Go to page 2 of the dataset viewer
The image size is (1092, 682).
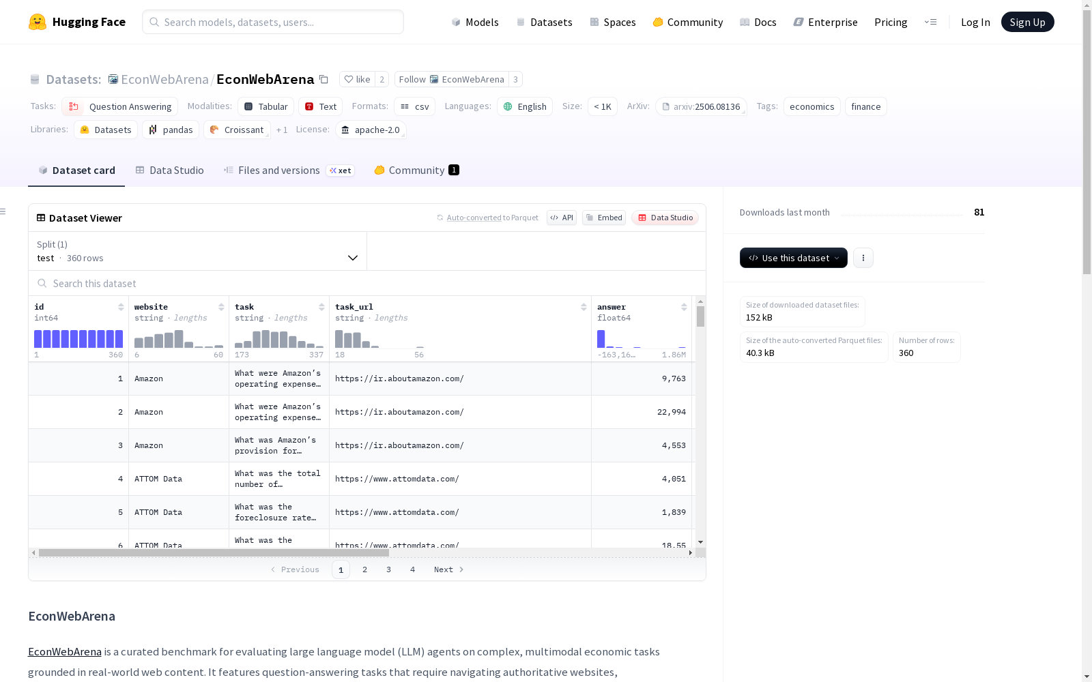point(365,569)
